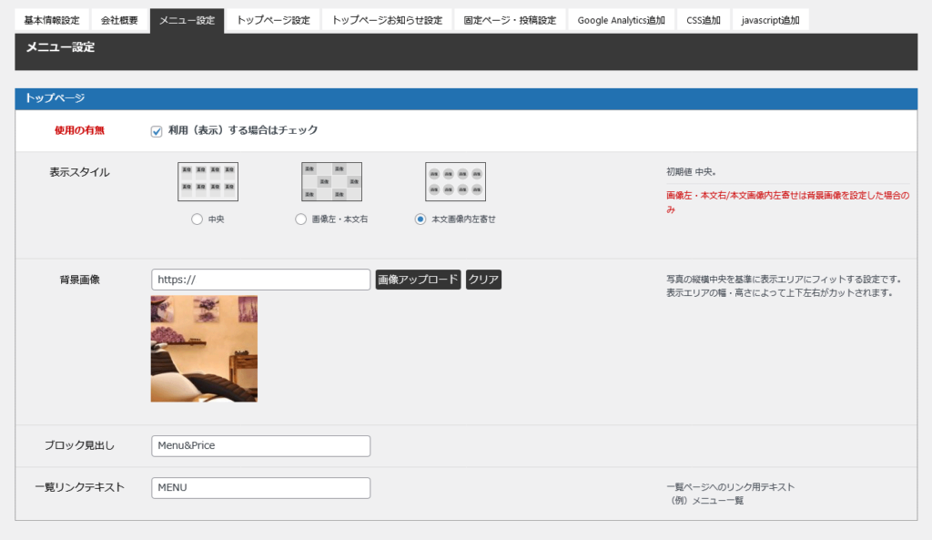Switch to the javascript追加 tab

pos(770,20)
